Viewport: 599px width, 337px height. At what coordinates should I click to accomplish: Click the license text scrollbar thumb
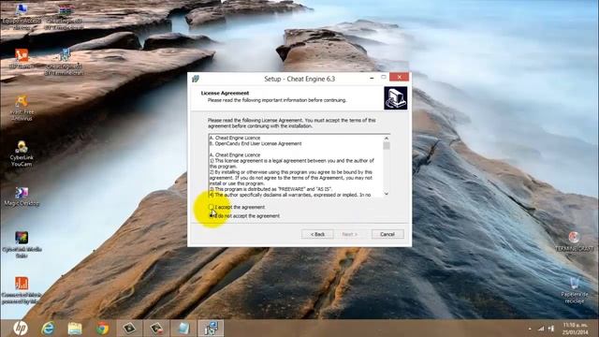[387, 146]
